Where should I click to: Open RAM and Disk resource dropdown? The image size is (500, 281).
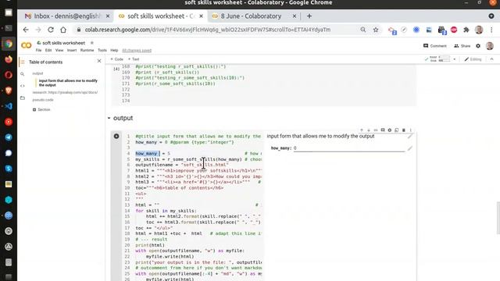[x=455, y=59]
